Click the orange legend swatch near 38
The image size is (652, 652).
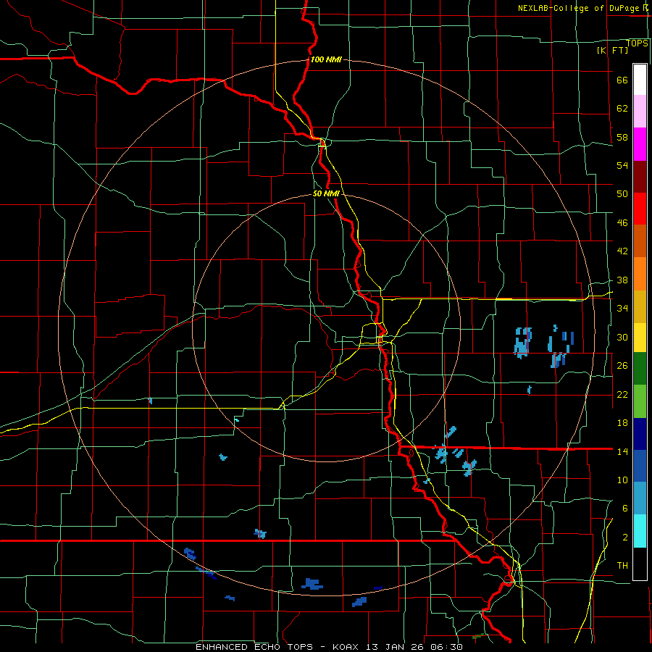click(640, 274)
